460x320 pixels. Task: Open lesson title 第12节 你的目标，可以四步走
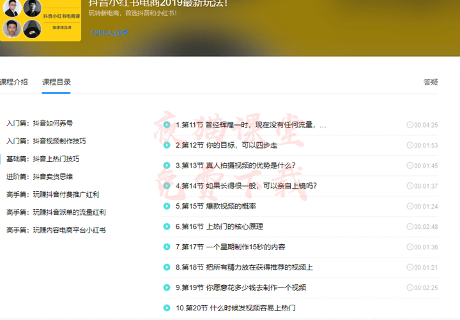tap(226, 145)
